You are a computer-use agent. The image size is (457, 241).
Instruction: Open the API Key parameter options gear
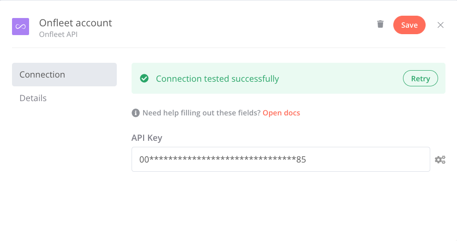(x=440, y=160)
